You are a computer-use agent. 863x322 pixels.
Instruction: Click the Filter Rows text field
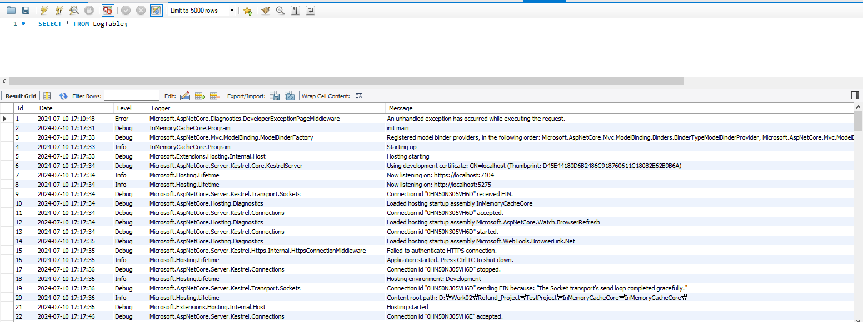(x=131, y=96)
